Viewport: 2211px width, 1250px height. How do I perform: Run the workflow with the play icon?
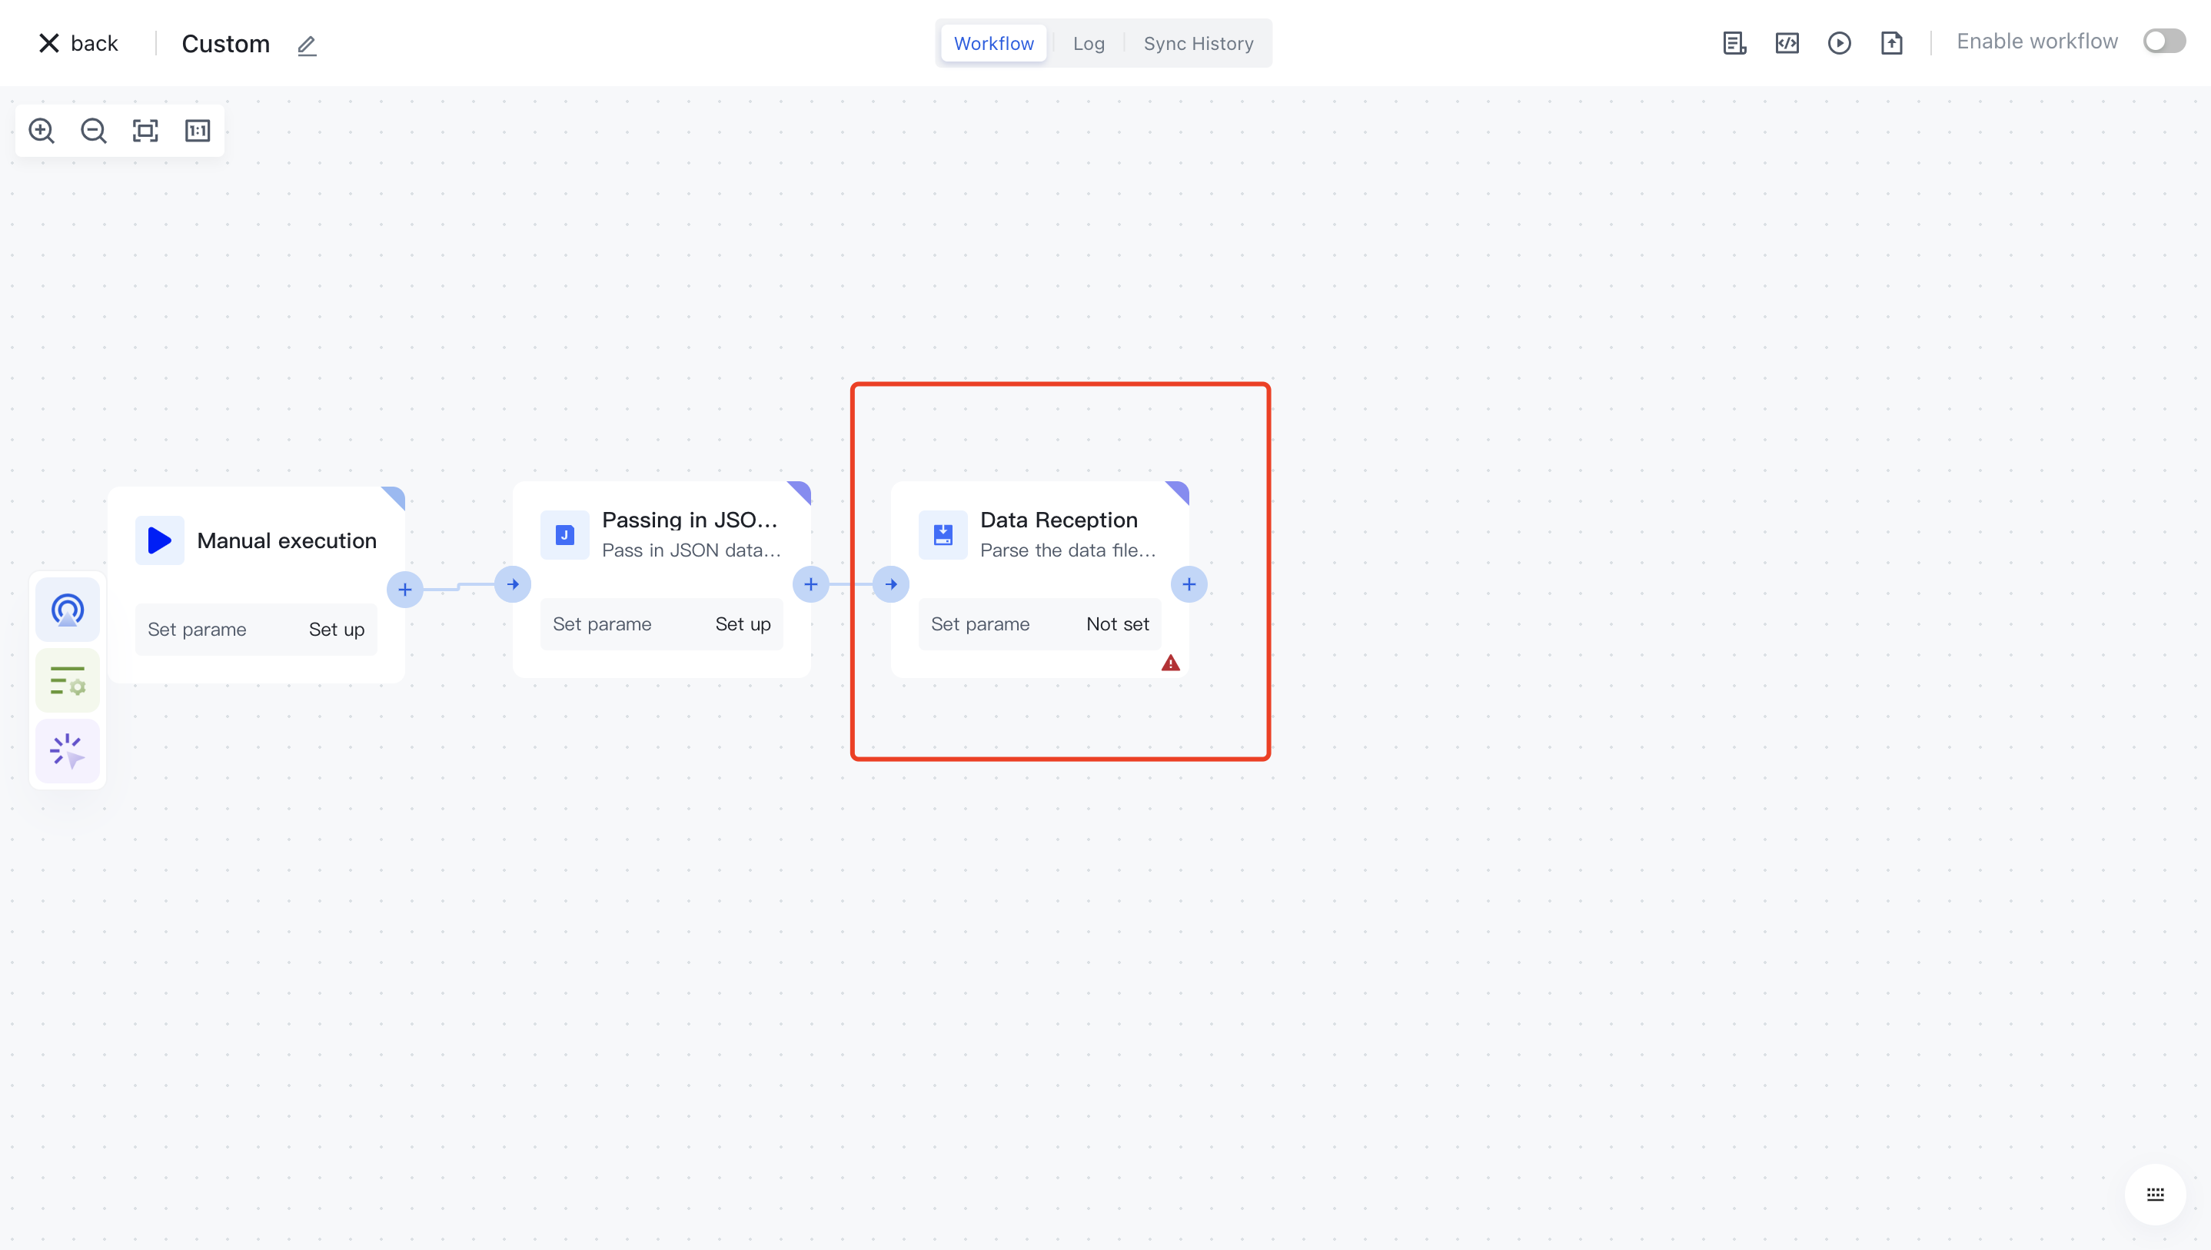point(1838,43)
